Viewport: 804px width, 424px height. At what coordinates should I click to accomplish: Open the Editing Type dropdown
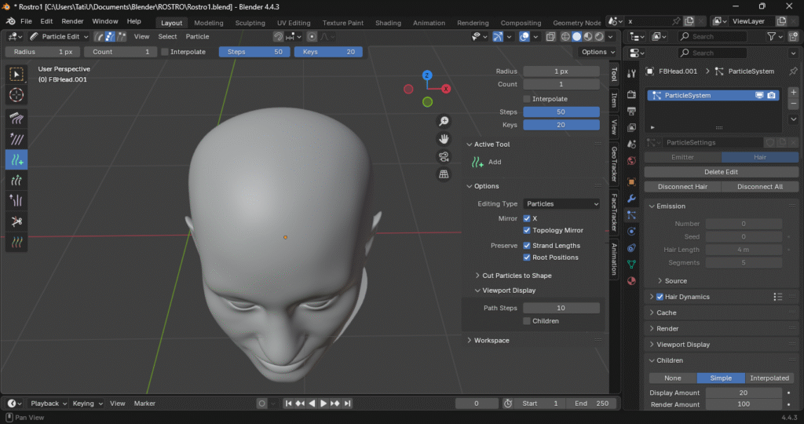(561, 204)
